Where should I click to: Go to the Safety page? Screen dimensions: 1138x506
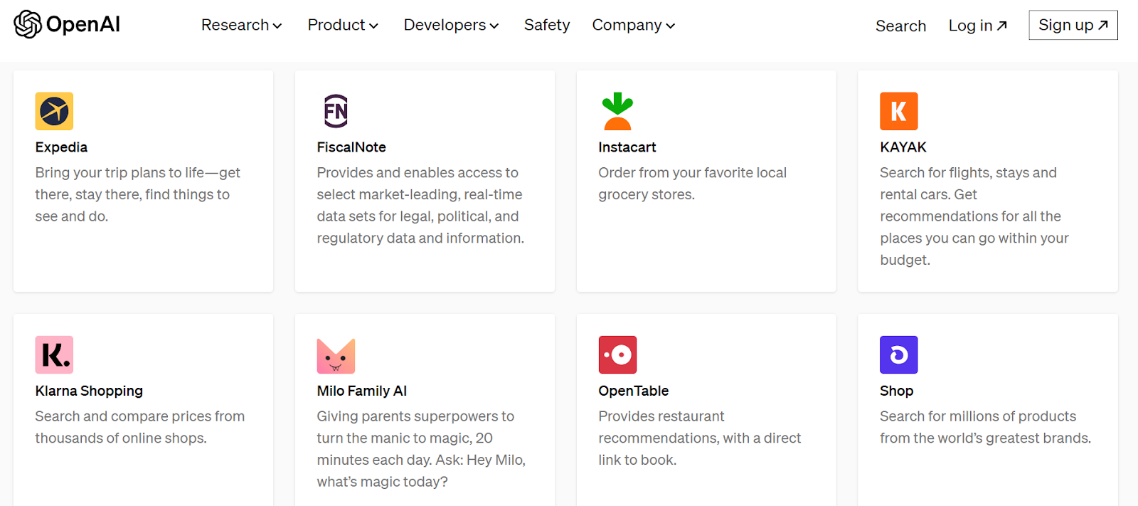point(546,25)
